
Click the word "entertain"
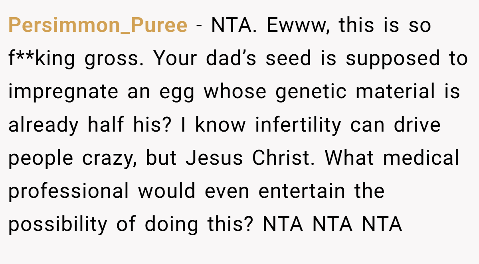(301, 191)
